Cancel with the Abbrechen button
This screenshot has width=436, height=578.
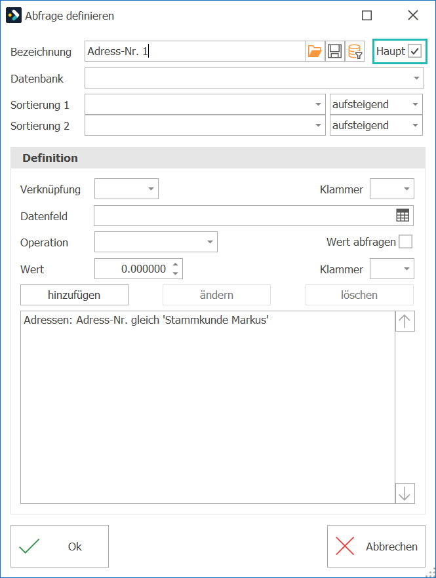(376, 547)
